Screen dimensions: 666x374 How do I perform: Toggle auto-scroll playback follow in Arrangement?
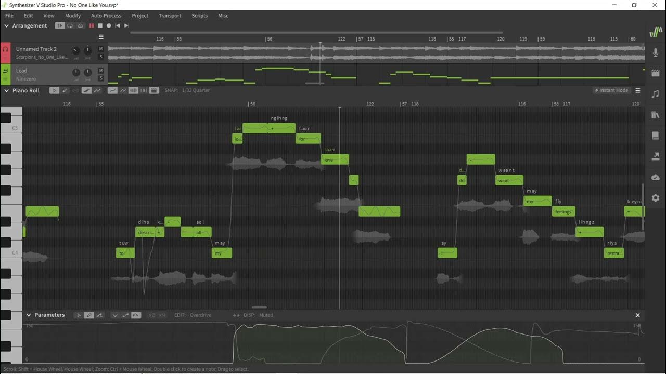click(60, 25)
